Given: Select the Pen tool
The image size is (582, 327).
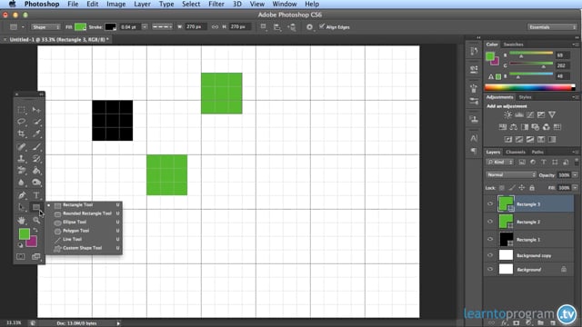Looking at the screenshot, I should pos(21,195).
